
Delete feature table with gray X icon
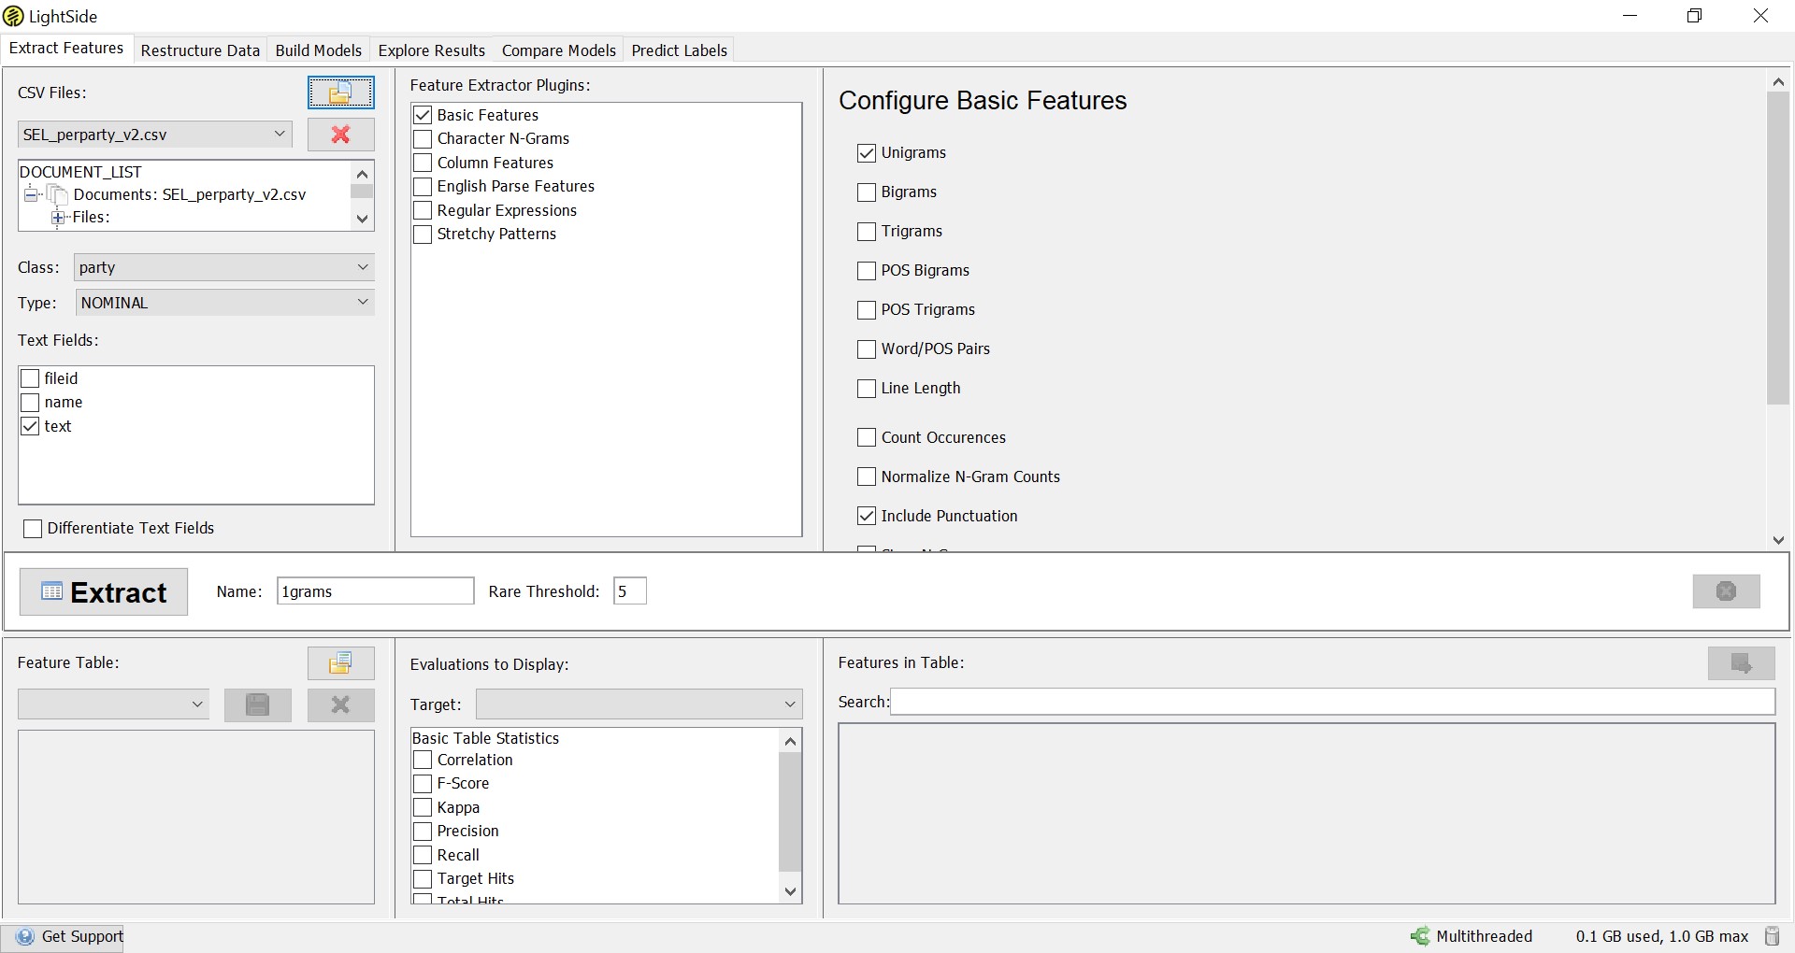point(340,705)
